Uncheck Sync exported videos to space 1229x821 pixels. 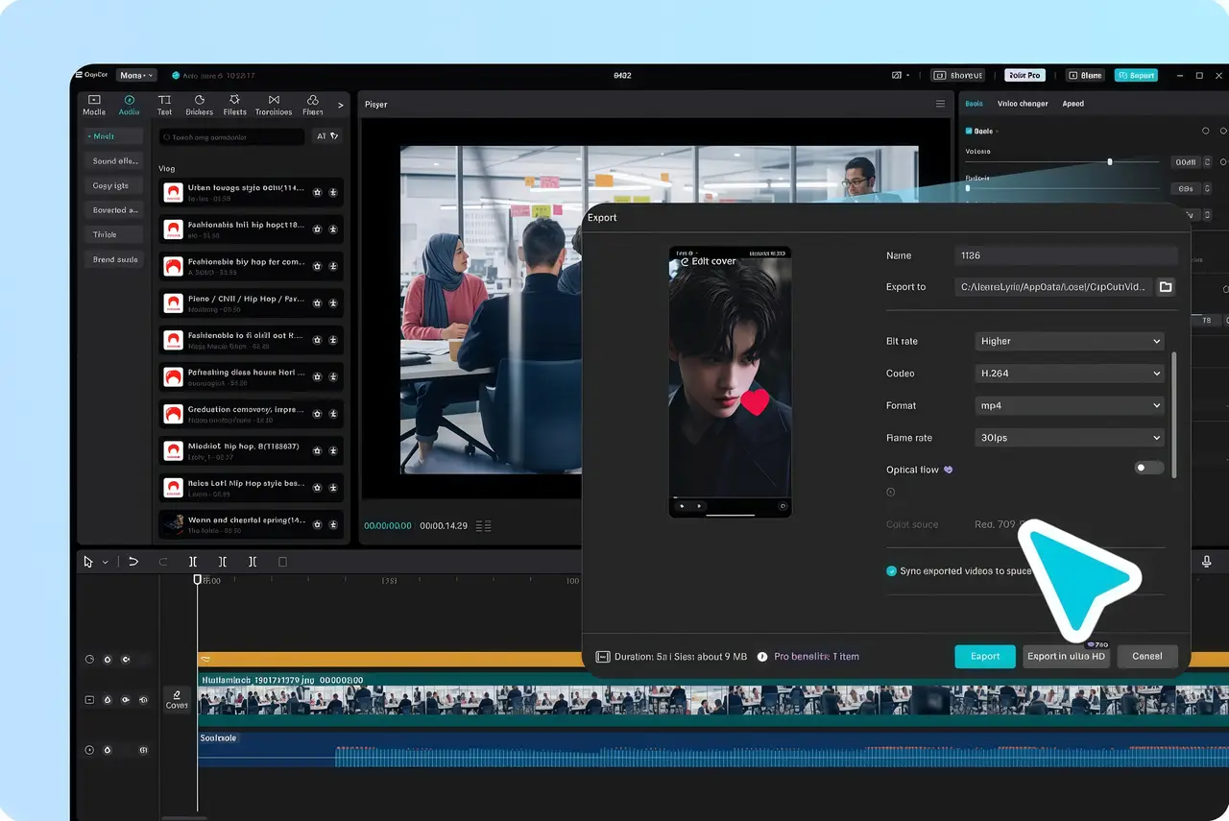(x=890, y=570)
